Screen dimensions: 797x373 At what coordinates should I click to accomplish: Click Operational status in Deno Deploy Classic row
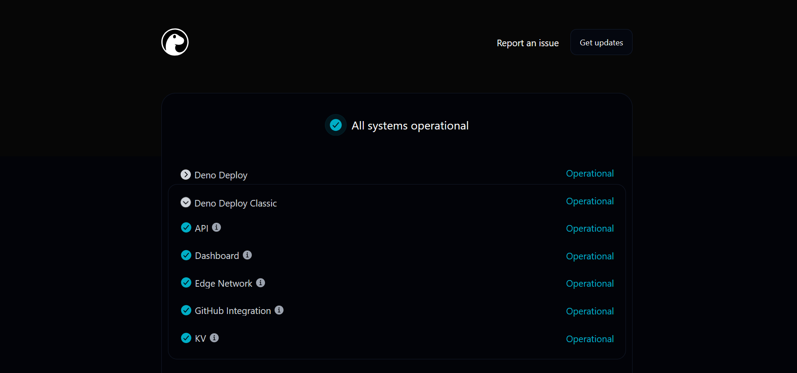590,201
